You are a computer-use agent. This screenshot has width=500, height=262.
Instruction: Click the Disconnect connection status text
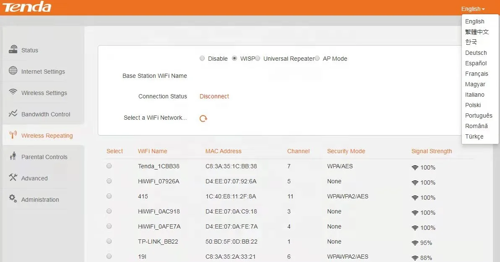coord(214,96)
